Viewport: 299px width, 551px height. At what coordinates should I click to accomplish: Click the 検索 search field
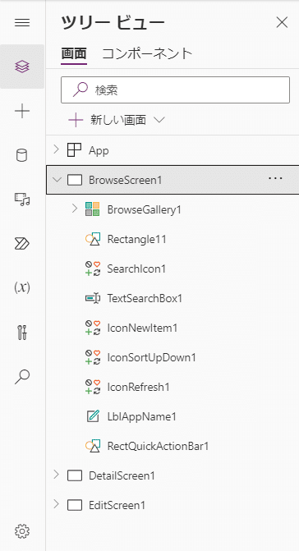pos(175,90)
